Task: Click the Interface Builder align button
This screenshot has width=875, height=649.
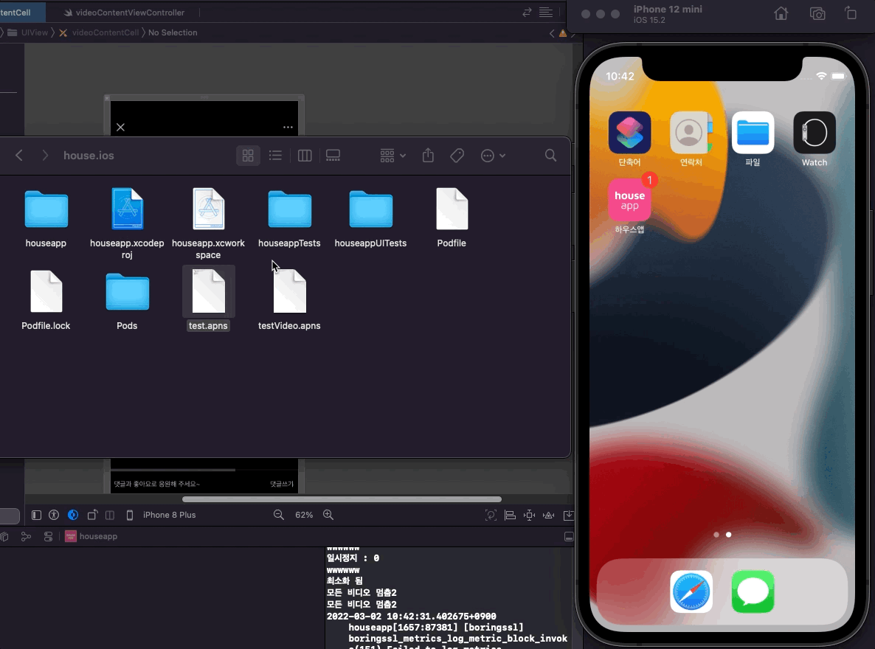Action: tap(510, 515)
